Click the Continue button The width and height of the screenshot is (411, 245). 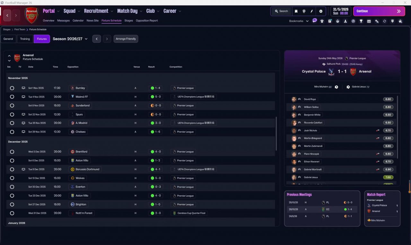[x=379, y=11]
